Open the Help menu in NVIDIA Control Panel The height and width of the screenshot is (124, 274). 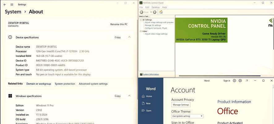pyautogui.click(x=165, y=7)
